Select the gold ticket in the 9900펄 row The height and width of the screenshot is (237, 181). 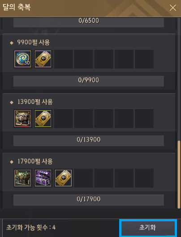[x=43, y=59]
